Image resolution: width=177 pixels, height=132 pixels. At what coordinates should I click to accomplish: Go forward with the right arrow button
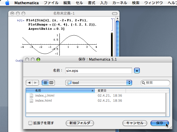36,83
